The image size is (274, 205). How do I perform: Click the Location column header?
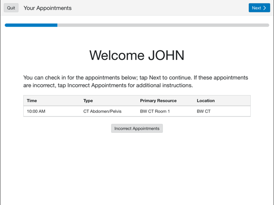(x=205, y=101)
